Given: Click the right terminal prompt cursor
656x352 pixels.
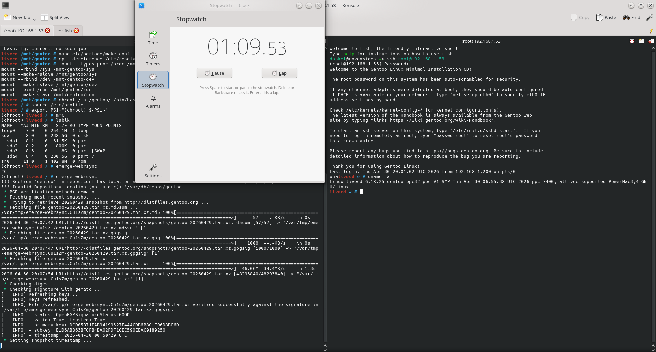Looking at the screenshot, I should click(x=361, y=192).
